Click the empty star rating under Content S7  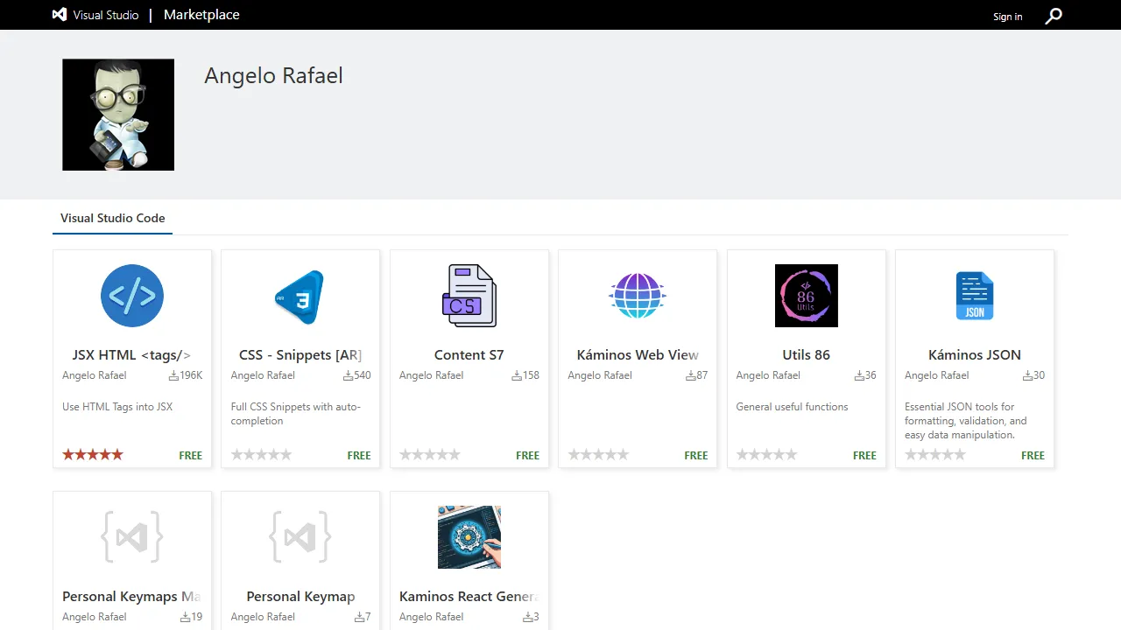point(429,454)
